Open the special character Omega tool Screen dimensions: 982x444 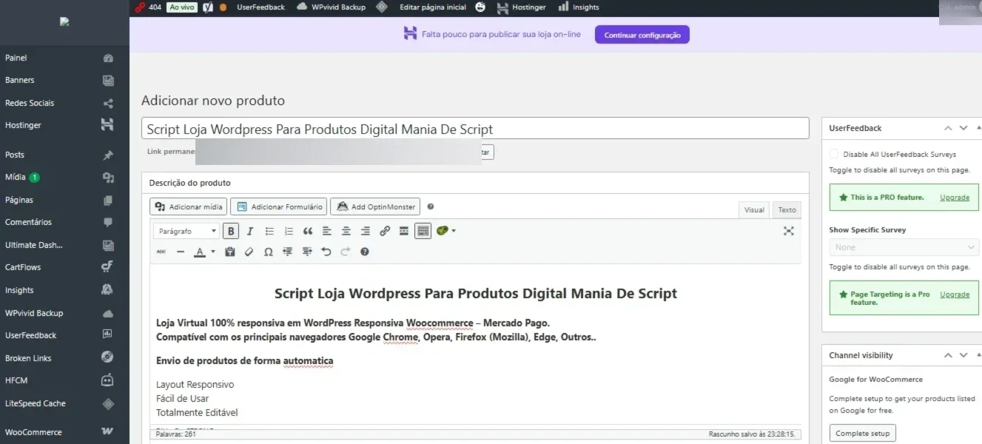tap(269, 252)
